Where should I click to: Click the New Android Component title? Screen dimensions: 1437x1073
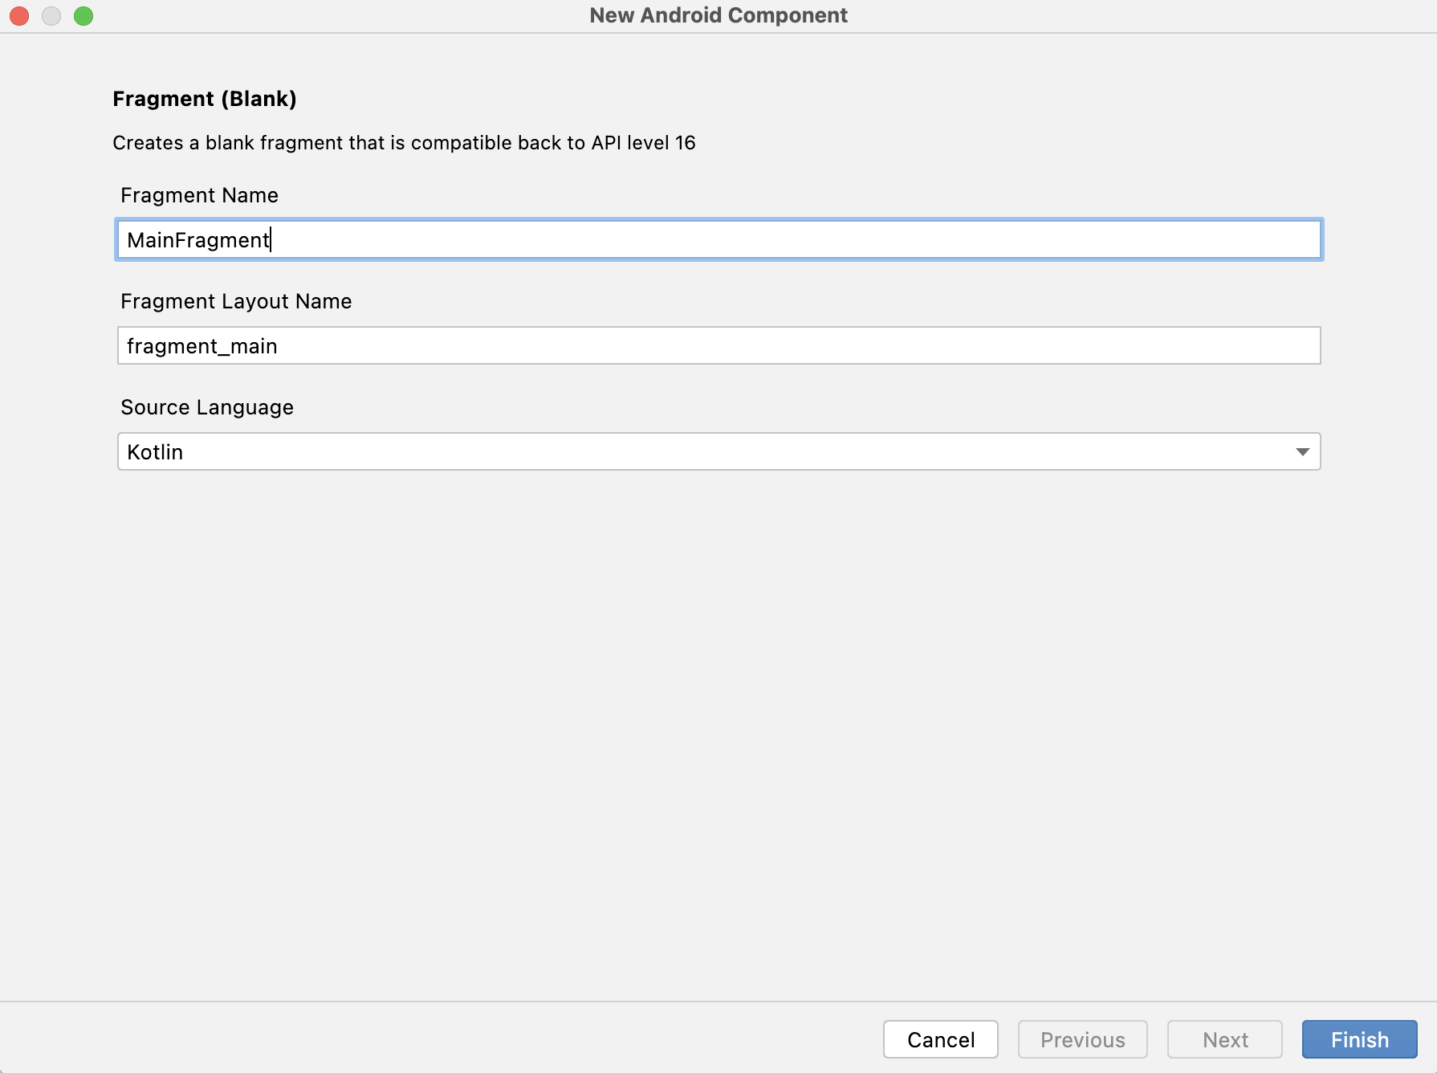point(718,15)
